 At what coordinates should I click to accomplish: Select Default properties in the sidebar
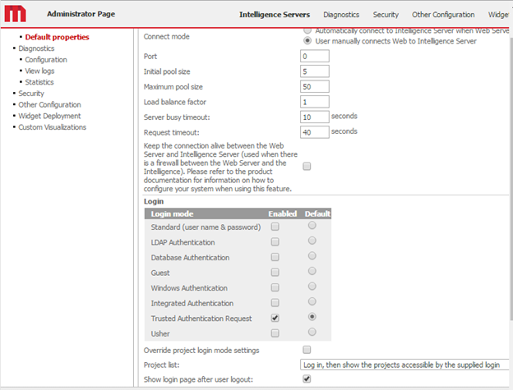click(x=57, y=37)
